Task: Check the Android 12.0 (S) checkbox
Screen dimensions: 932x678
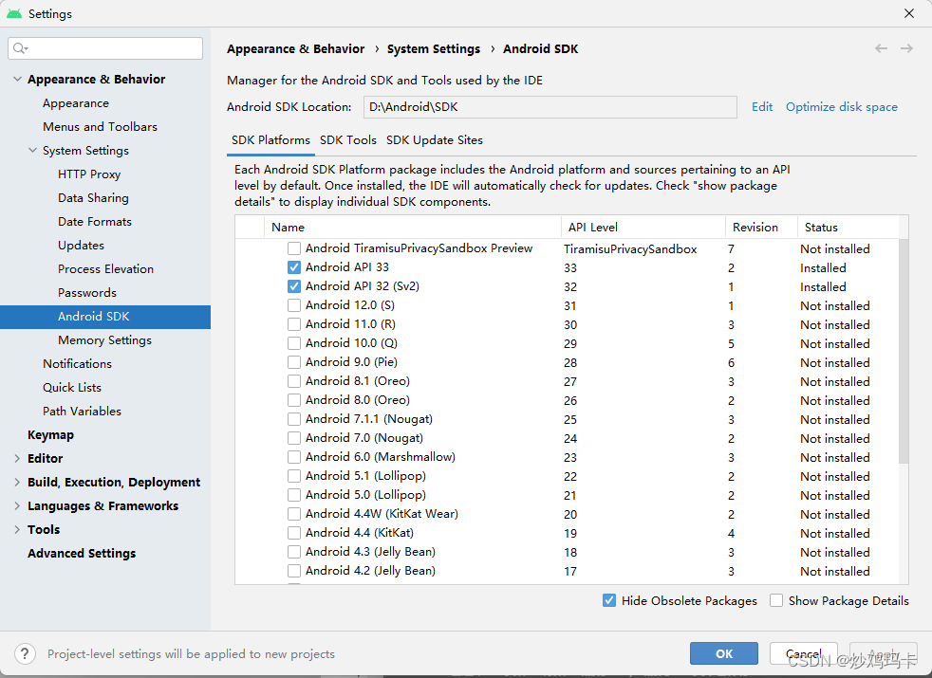Action: [x=294, y=305]
